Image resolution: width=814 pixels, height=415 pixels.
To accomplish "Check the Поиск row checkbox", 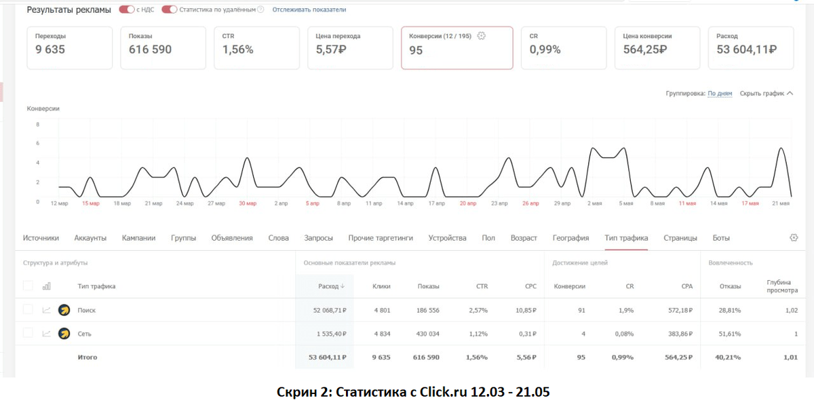I will [28, 310].
